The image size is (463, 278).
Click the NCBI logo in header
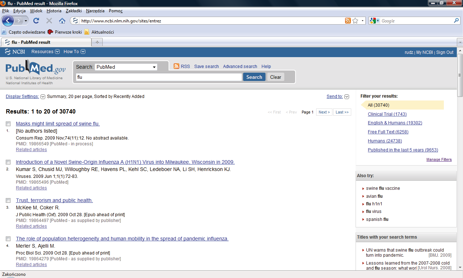[x=15, y=52]
